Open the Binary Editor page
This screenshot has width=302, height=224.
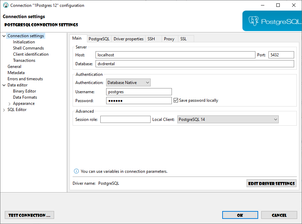(24, 91)
